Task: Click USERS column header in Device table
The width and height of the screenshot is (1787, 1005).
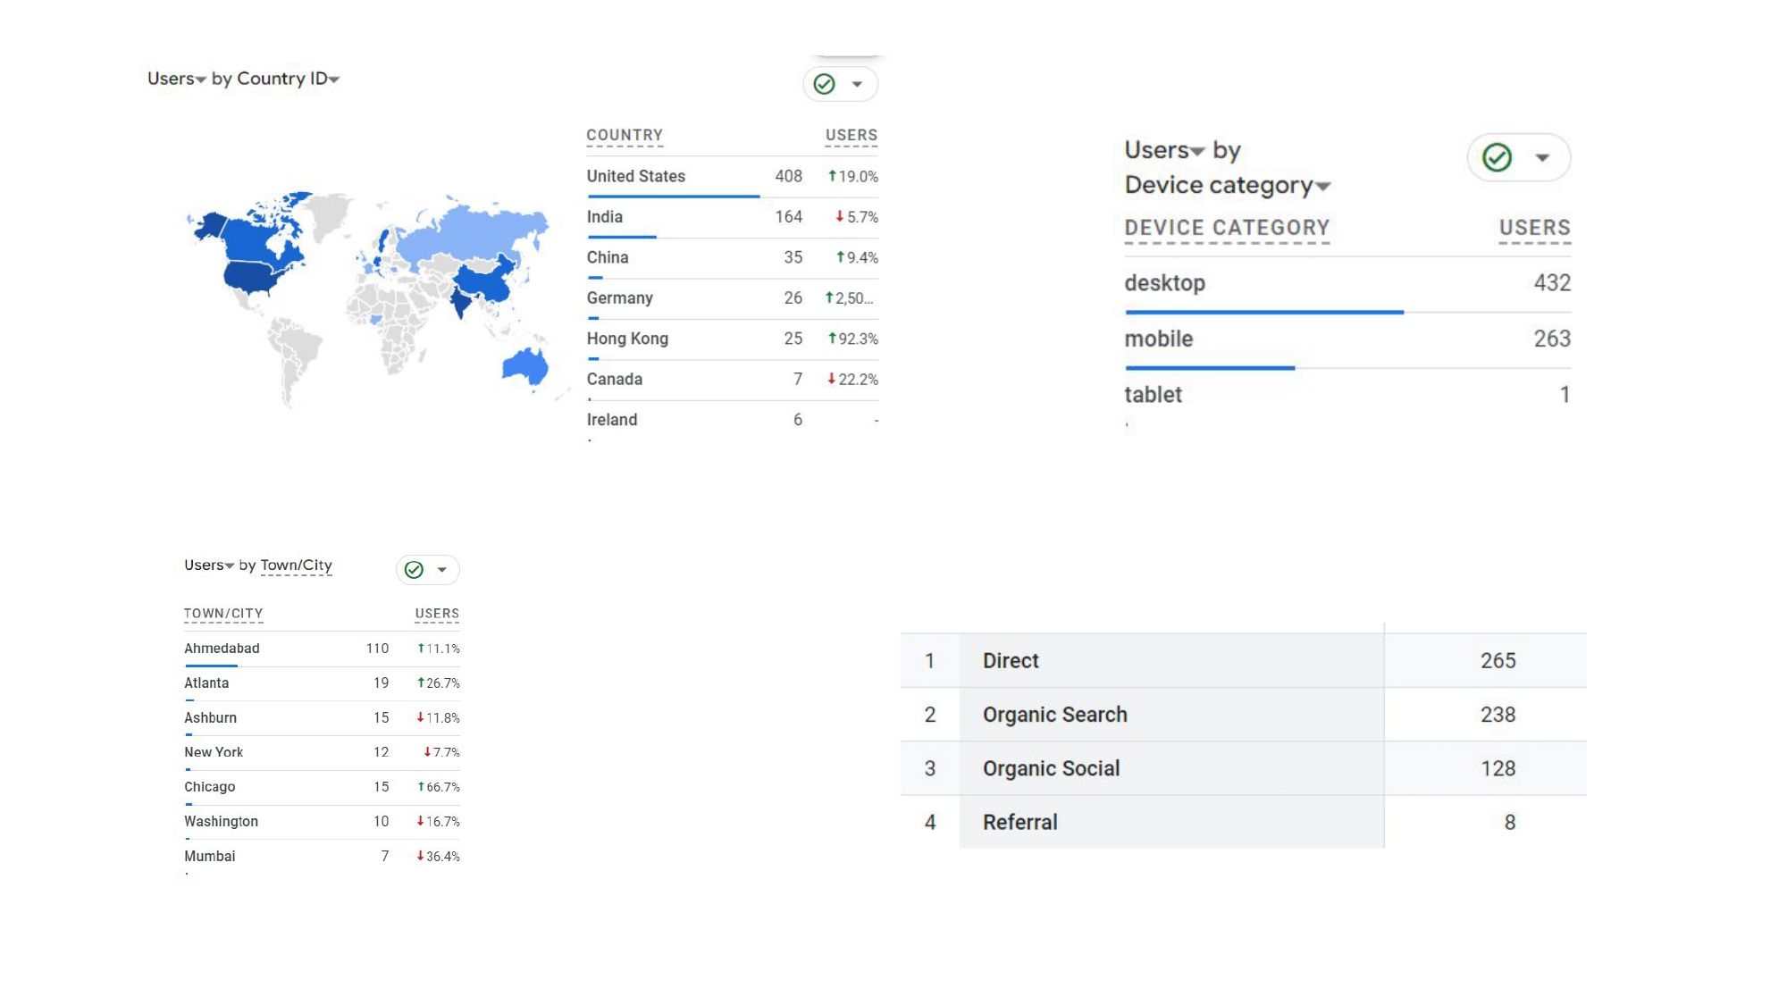Action: 1534,228
